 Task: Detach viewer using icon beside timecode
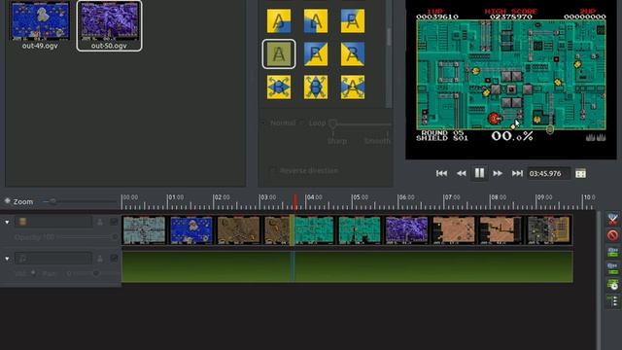pyautogui.click(x=580, y=173)
